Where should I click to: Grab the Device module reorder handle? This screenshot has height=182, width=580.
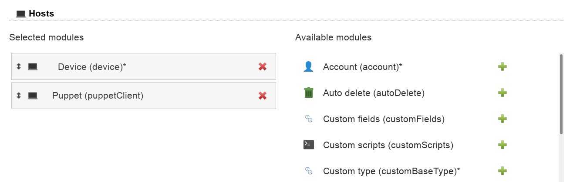click(19, 66)
